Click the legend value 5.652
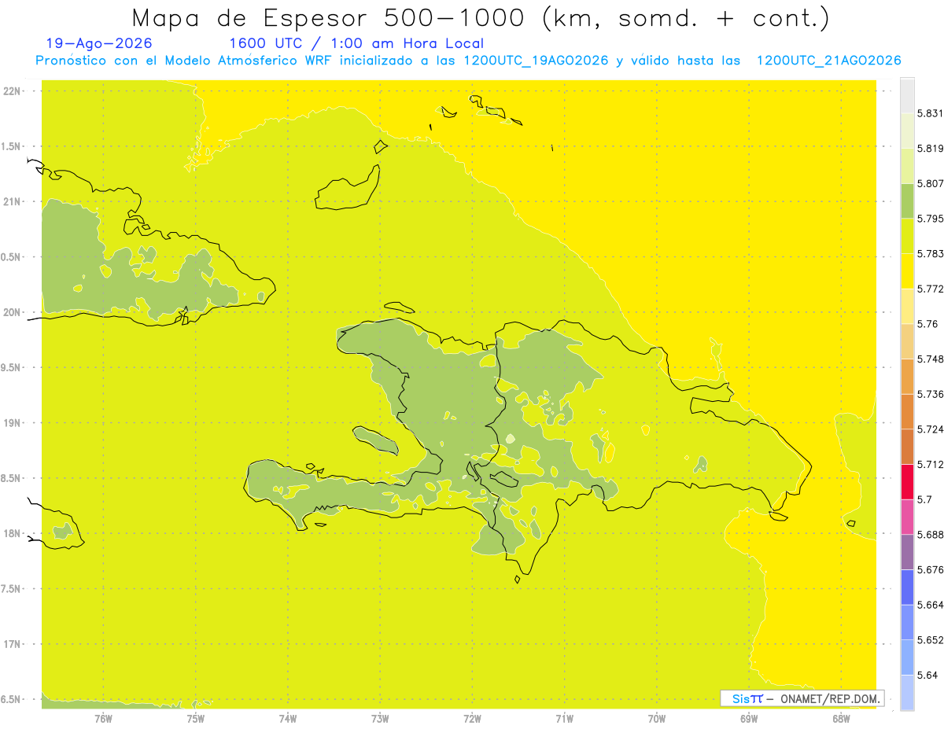Screen dimensions: 944x729 click(931, 639)
